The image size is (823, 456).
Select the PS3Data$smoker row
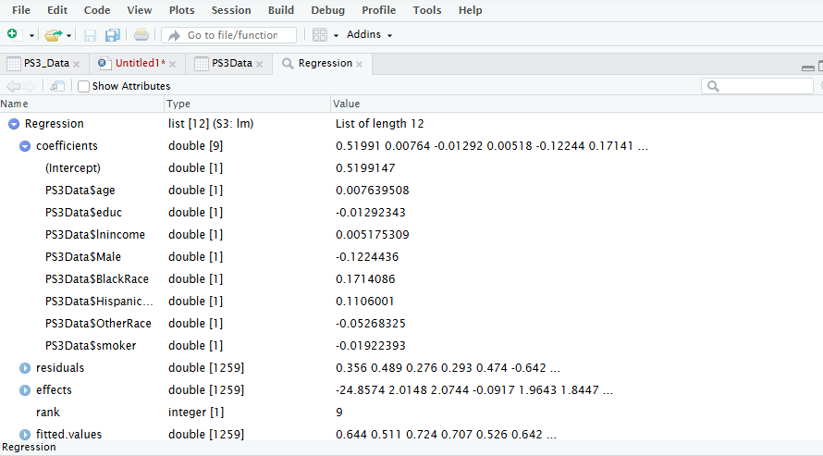point(411,346)
